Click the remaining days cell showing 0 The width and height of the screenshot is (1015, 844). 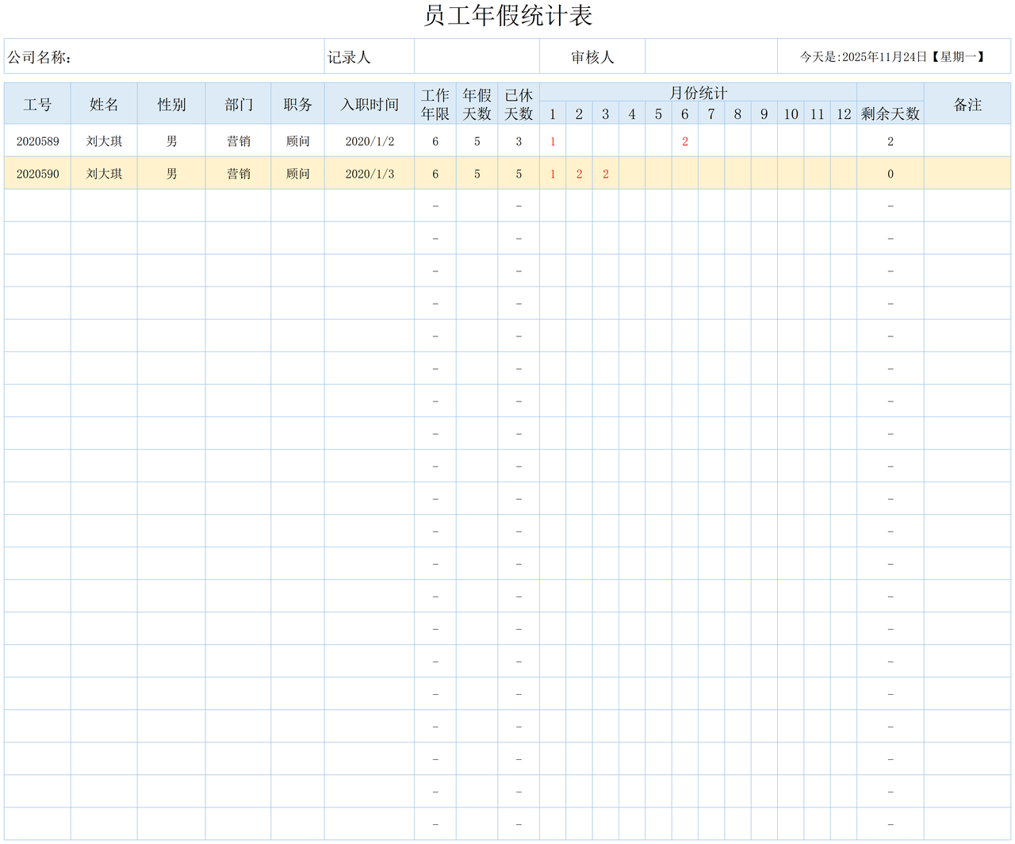[890, 174]
